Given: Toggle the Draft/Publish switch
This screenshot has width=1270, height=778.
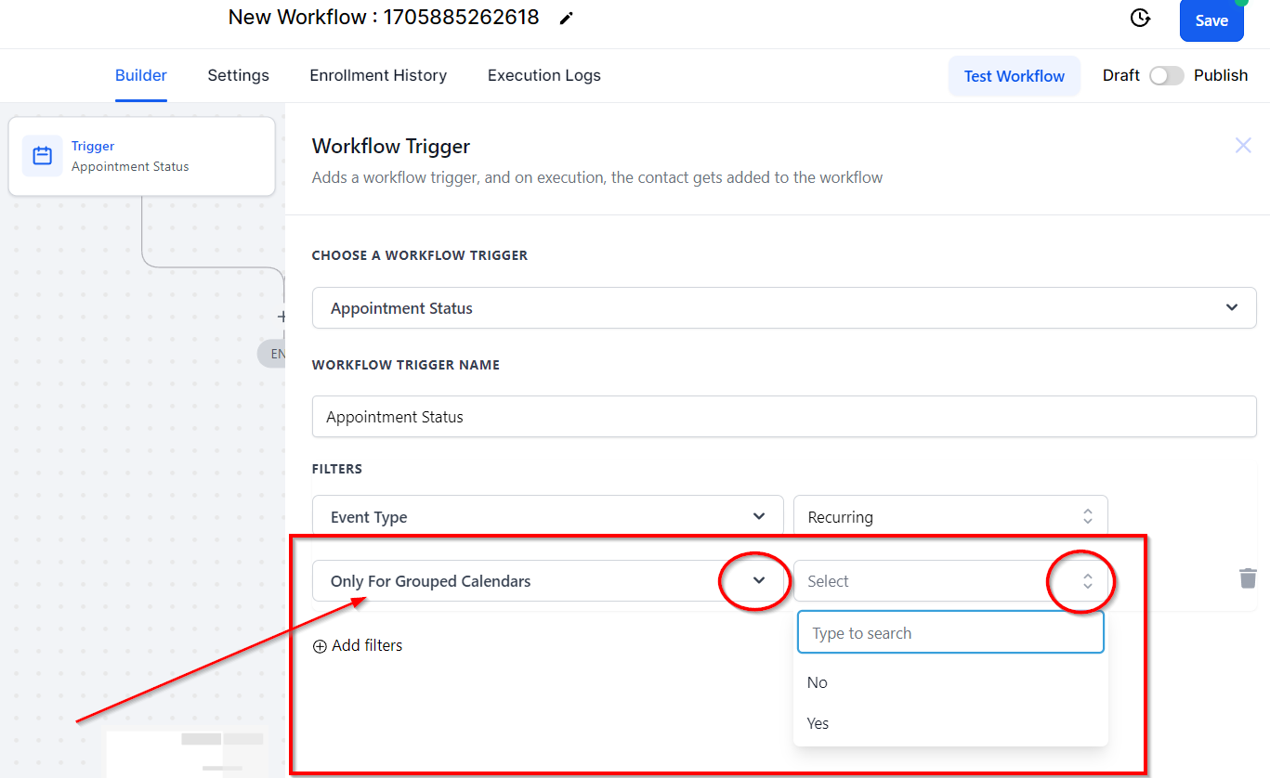Looking at the screenshot, I should (x=1167, y=76).
